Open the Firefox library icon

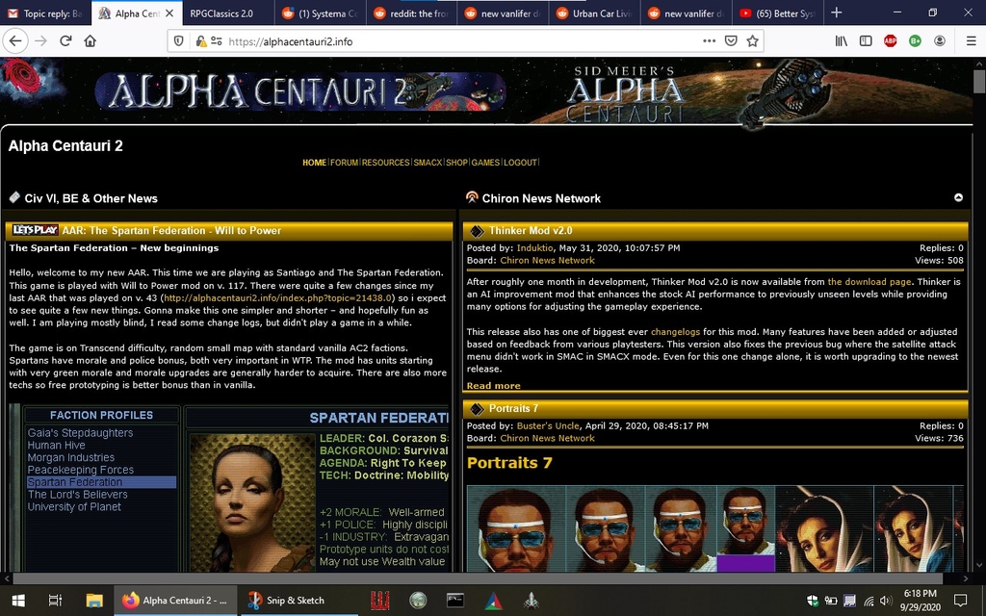841,40
